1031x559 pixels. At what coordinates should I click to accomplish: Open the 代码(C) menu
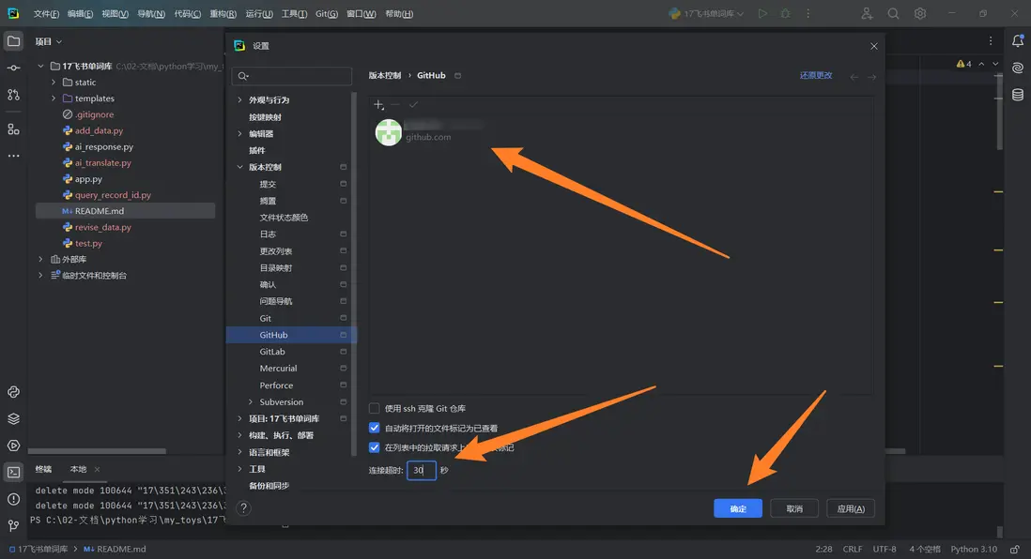coord(188,14)
